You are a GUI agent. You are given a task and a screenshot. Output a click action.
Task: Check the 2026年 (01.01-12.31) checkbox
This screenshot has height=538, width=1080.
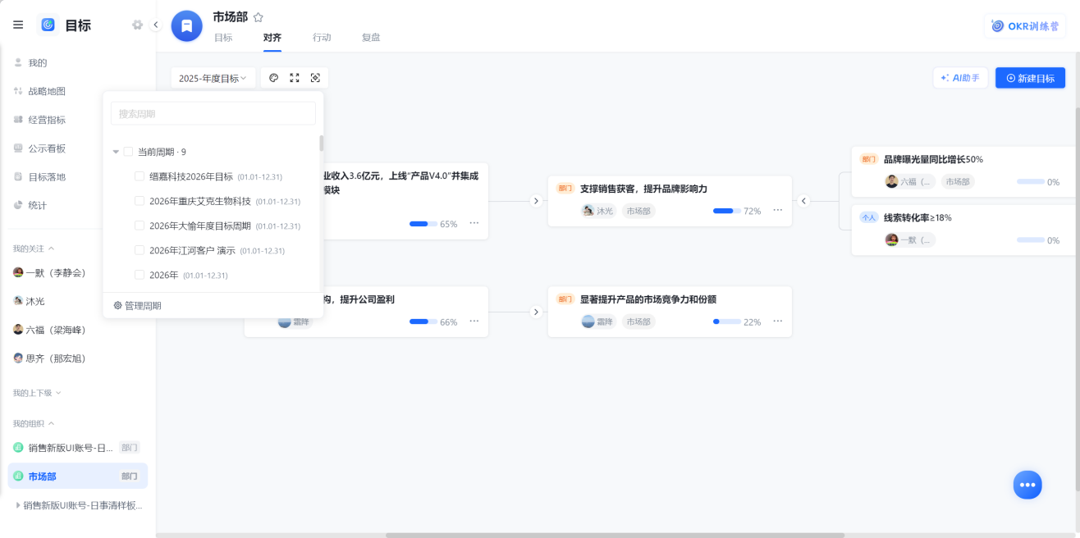[x=140, y=275]
